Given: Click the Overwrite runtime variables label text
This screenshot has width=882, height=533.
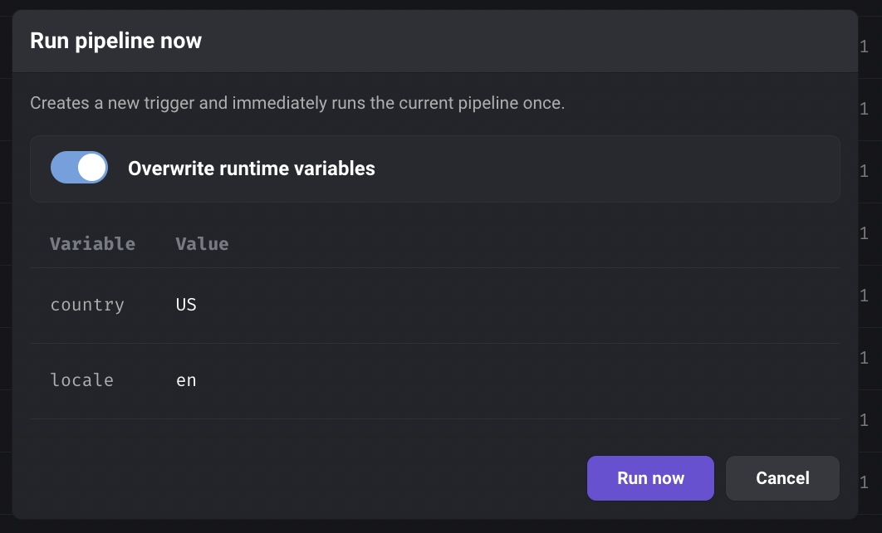Looking at the screenshot, I should tap(252, 169).
